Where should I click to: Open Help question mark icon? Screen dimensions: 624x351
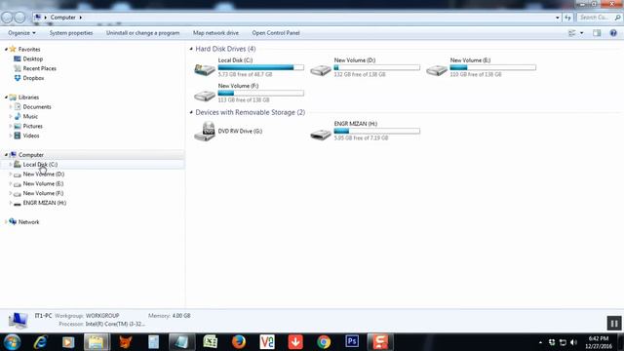613,33
